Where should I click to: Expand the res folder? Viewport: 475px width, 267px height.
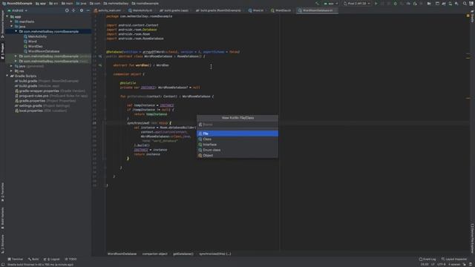point(12,71)
